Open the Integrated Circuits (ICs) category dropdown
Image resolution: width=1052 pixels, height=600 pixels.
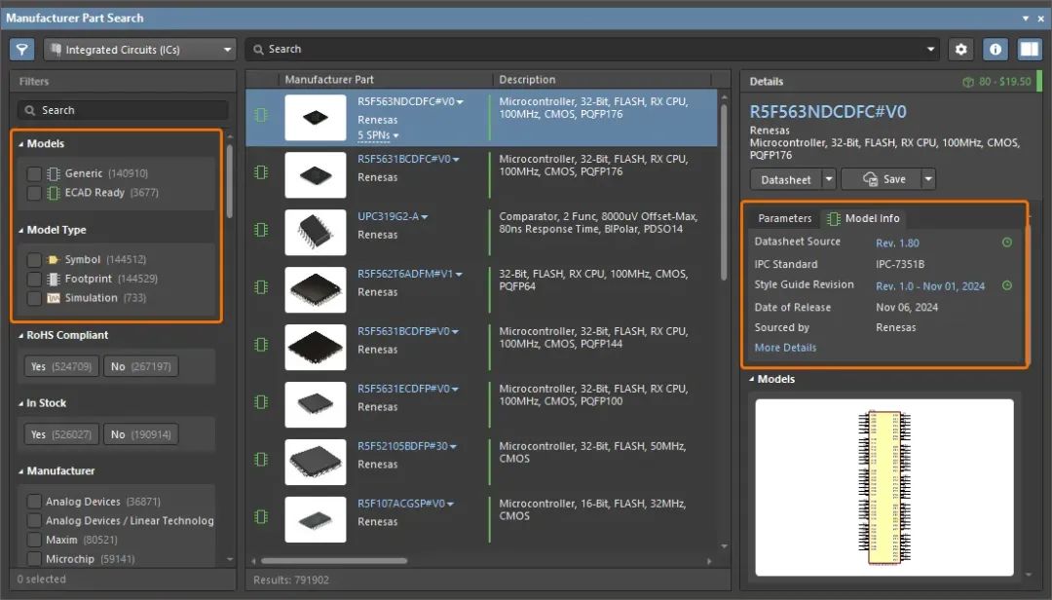pyautogui.click(x=140, y=49)
